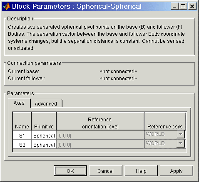
Task: Click the S1 Spherical primitive cell
Action: (44, 135)
